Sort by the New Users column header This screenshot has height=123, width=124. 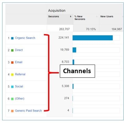[107, 16]
